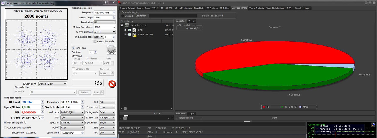Open the FEC 5/6 dropdown

(72, 117)
